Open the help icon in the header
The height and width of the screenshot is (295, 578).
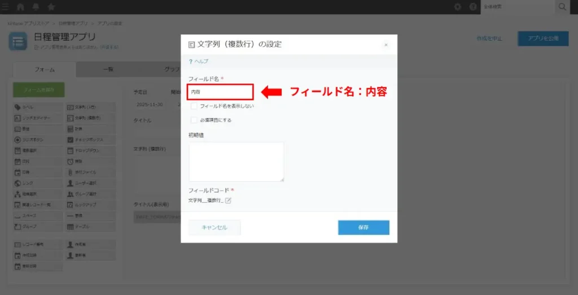pyautogui.click(x=473, y=7)
